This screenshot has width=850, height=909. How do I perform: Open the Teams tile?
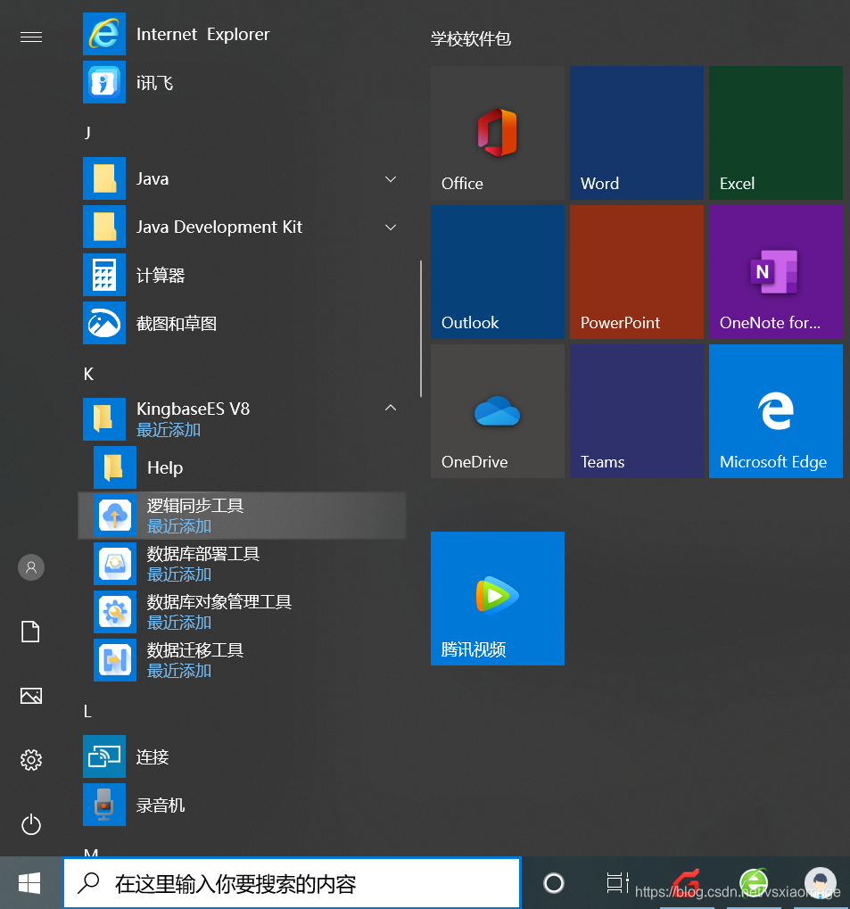[637, 411]
